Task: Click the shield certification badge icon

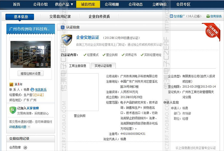Action: 67,40
